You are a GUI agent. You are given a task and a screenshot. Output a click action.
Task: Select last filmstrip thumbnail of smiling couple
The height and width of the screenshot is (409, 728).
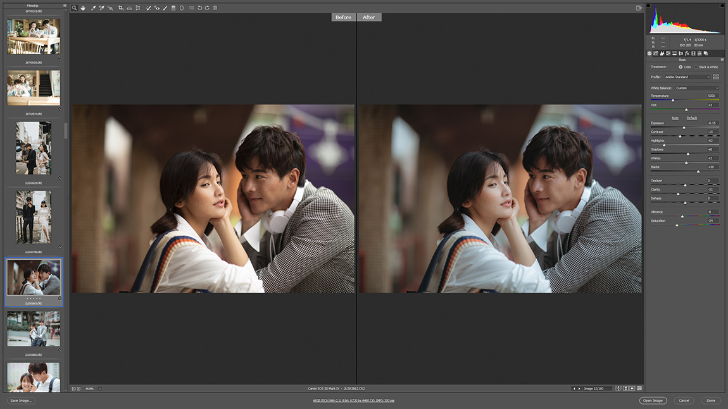click(34, 377)
